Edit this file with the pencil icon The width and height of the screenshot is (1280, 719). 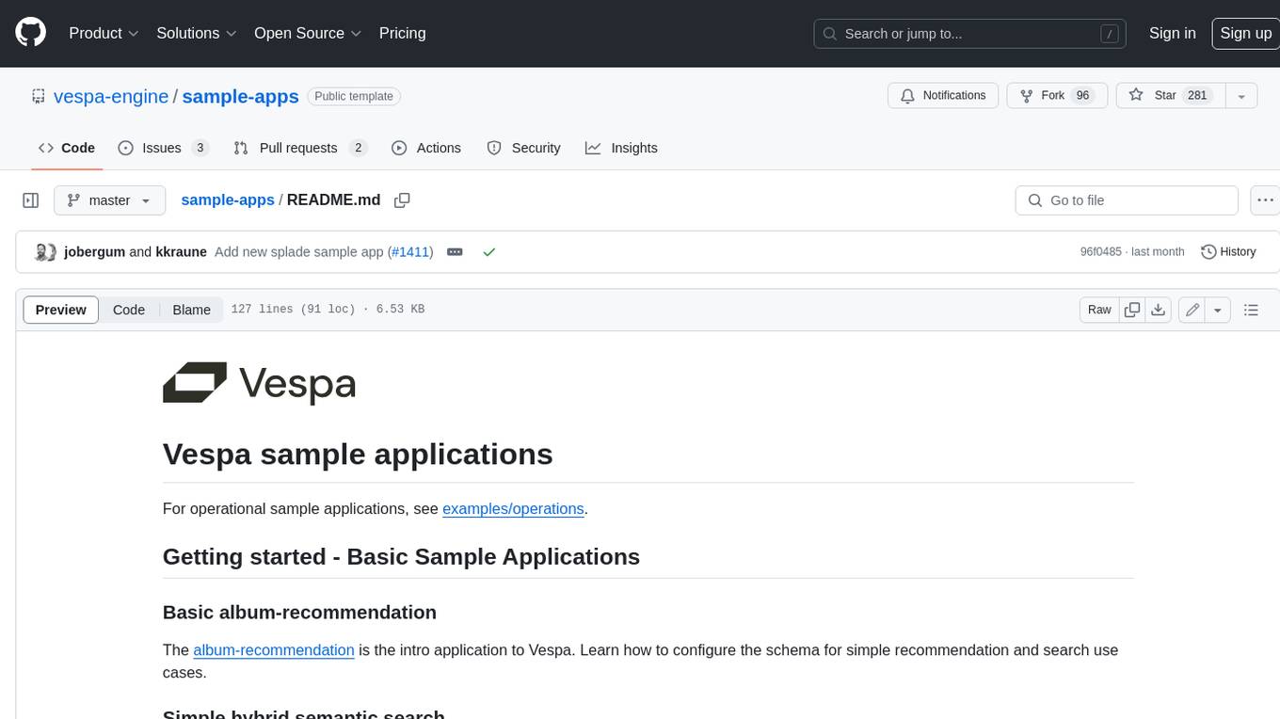point(1192,310)
